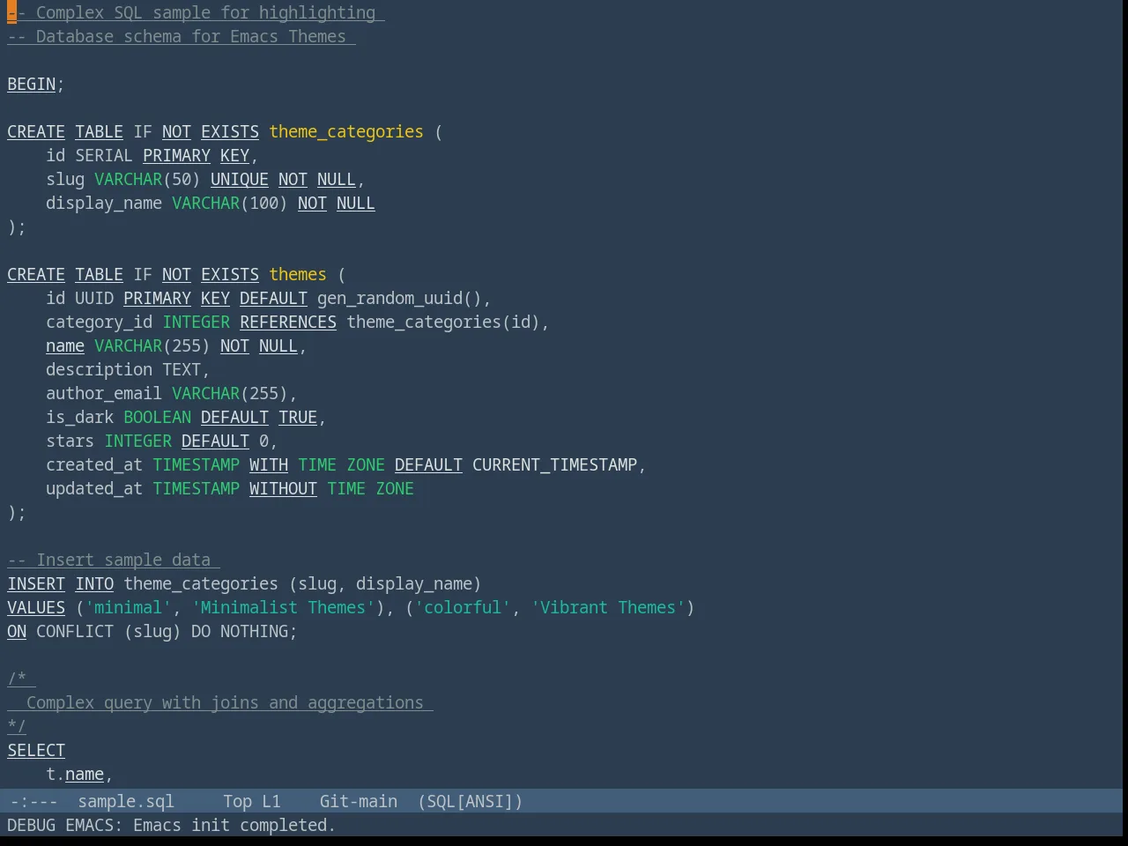Image resolution: width=1128 pixels, height=846 pixels.
Task: Click CURRENT_TIMESTAMP default value
Action: click(554, 465)
